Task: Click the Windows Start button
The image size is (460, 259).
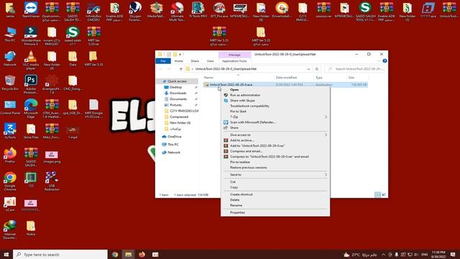Action: 6,254
